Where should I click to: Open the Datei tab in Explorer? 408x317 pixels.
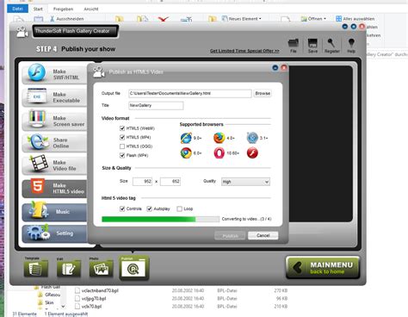[17, 9]
